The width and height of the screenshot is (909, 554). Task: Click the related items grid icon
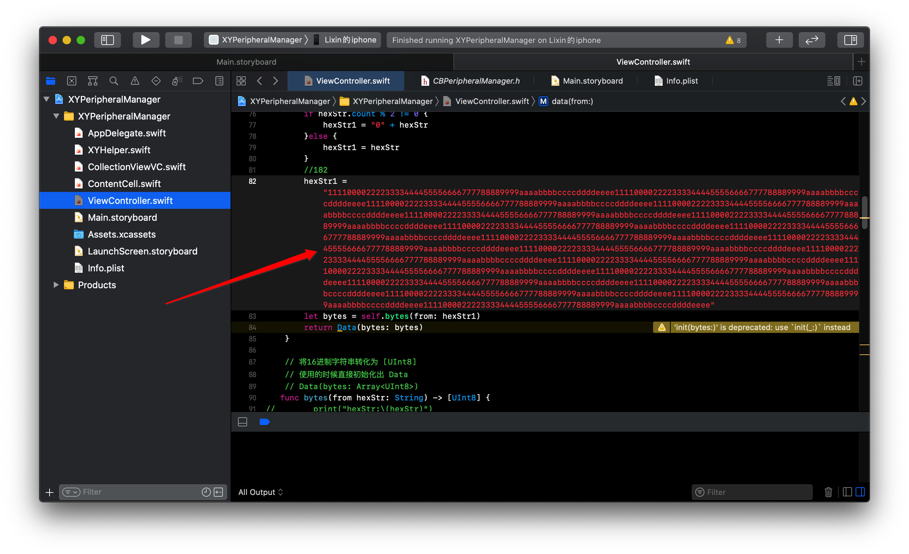(241, 81)
